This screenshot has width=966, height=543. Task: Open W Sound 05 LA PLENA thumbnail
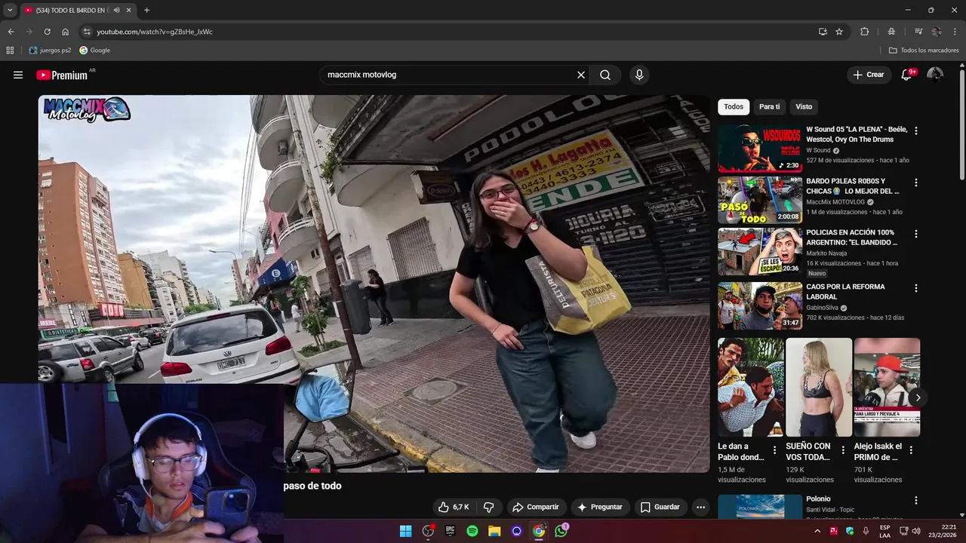760,149
